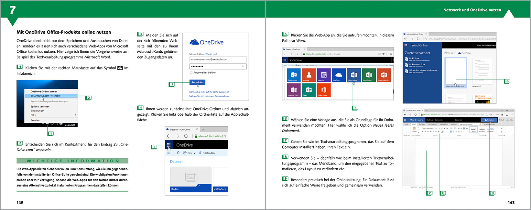Open the Was ist das? link

(x=211, y=54)
